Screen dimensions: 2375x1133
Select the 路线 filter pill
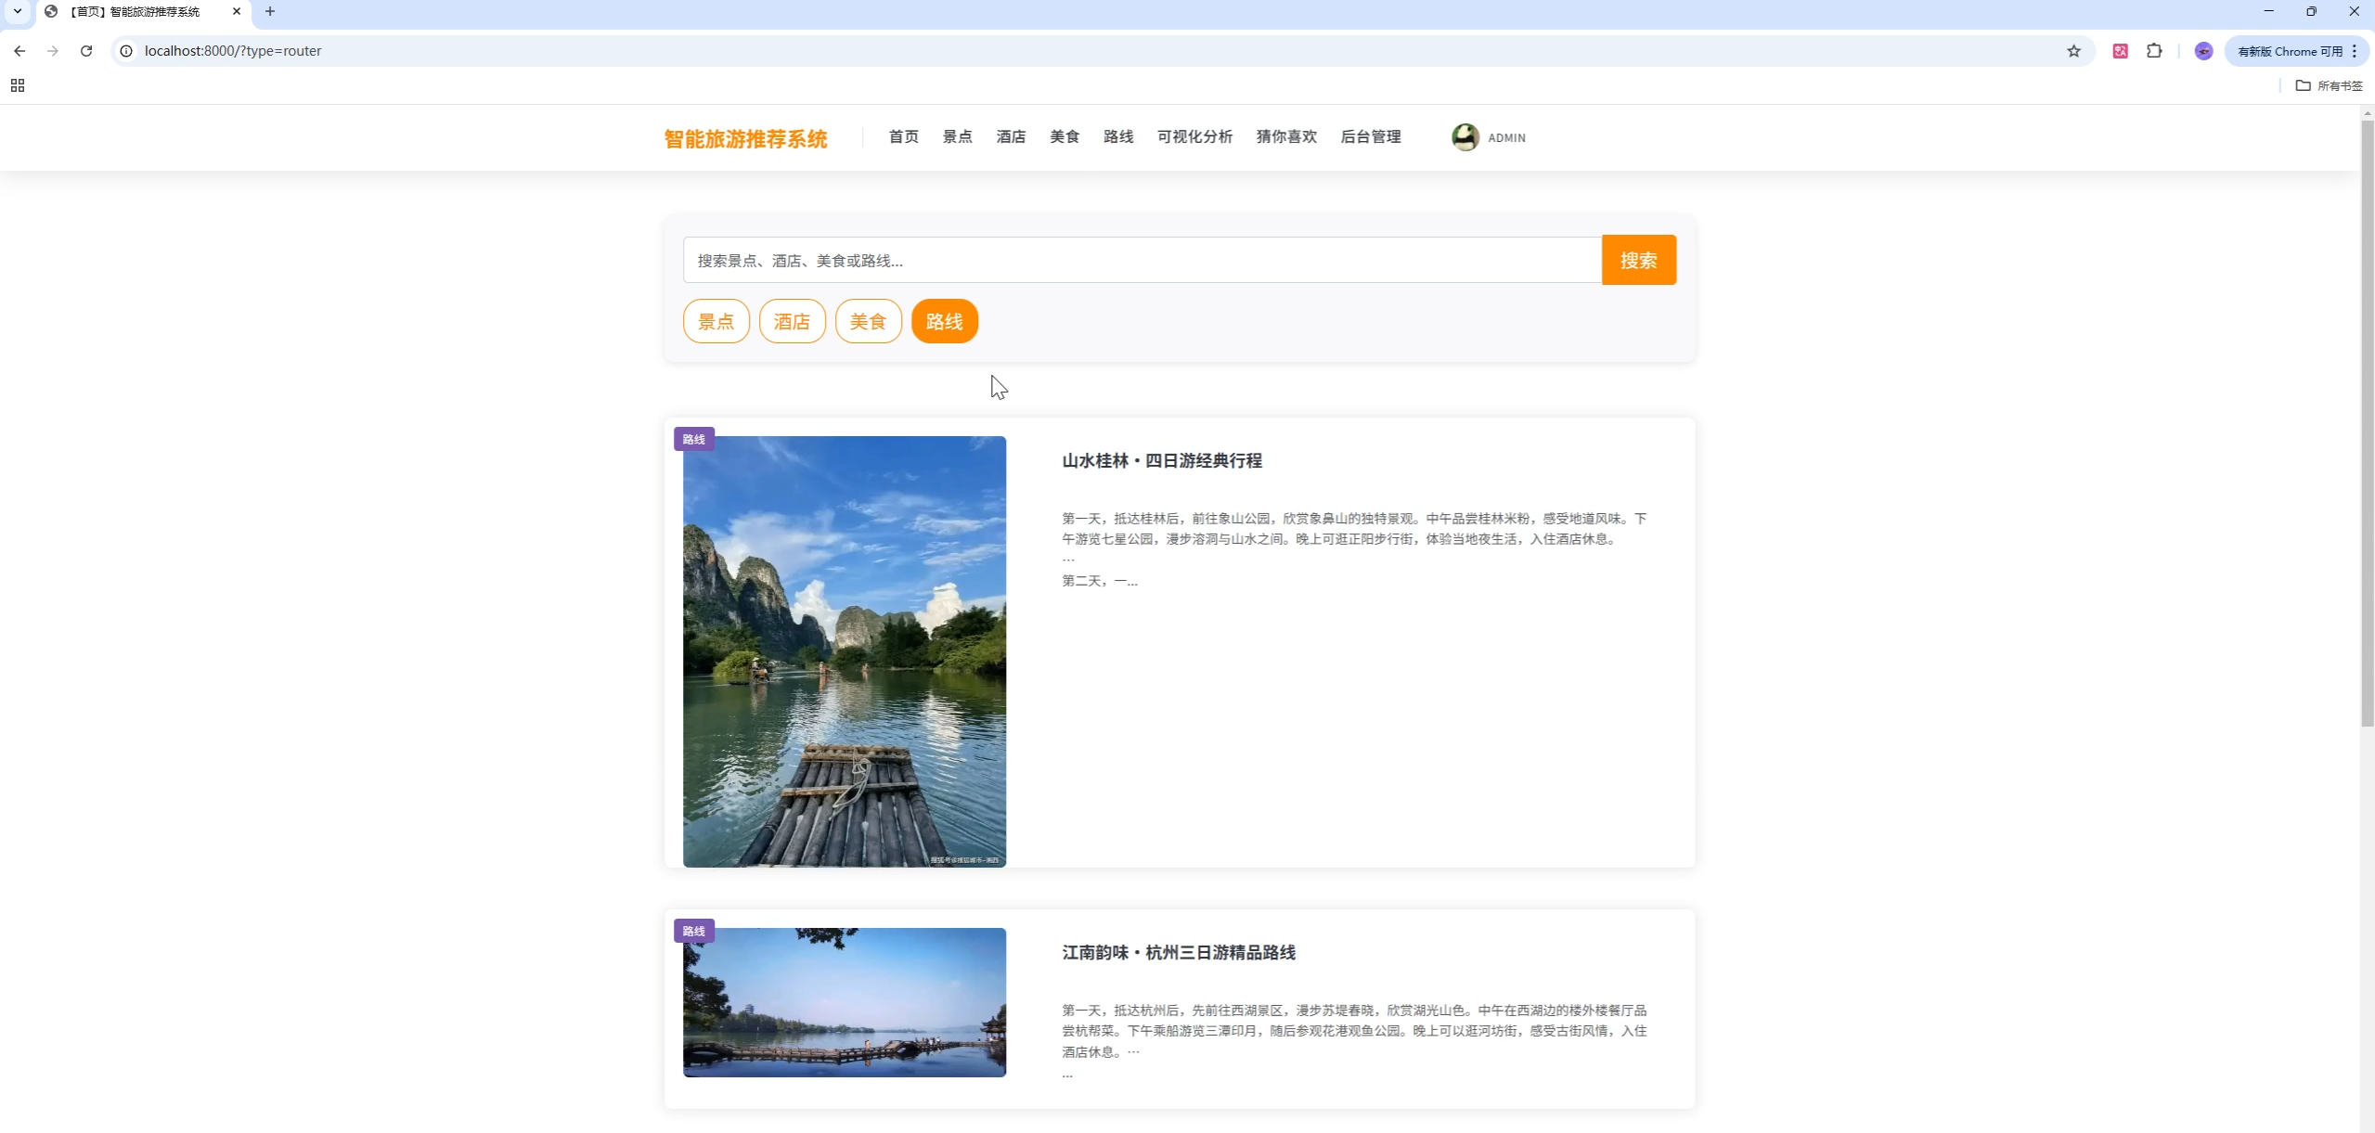[x=944, y=321]
